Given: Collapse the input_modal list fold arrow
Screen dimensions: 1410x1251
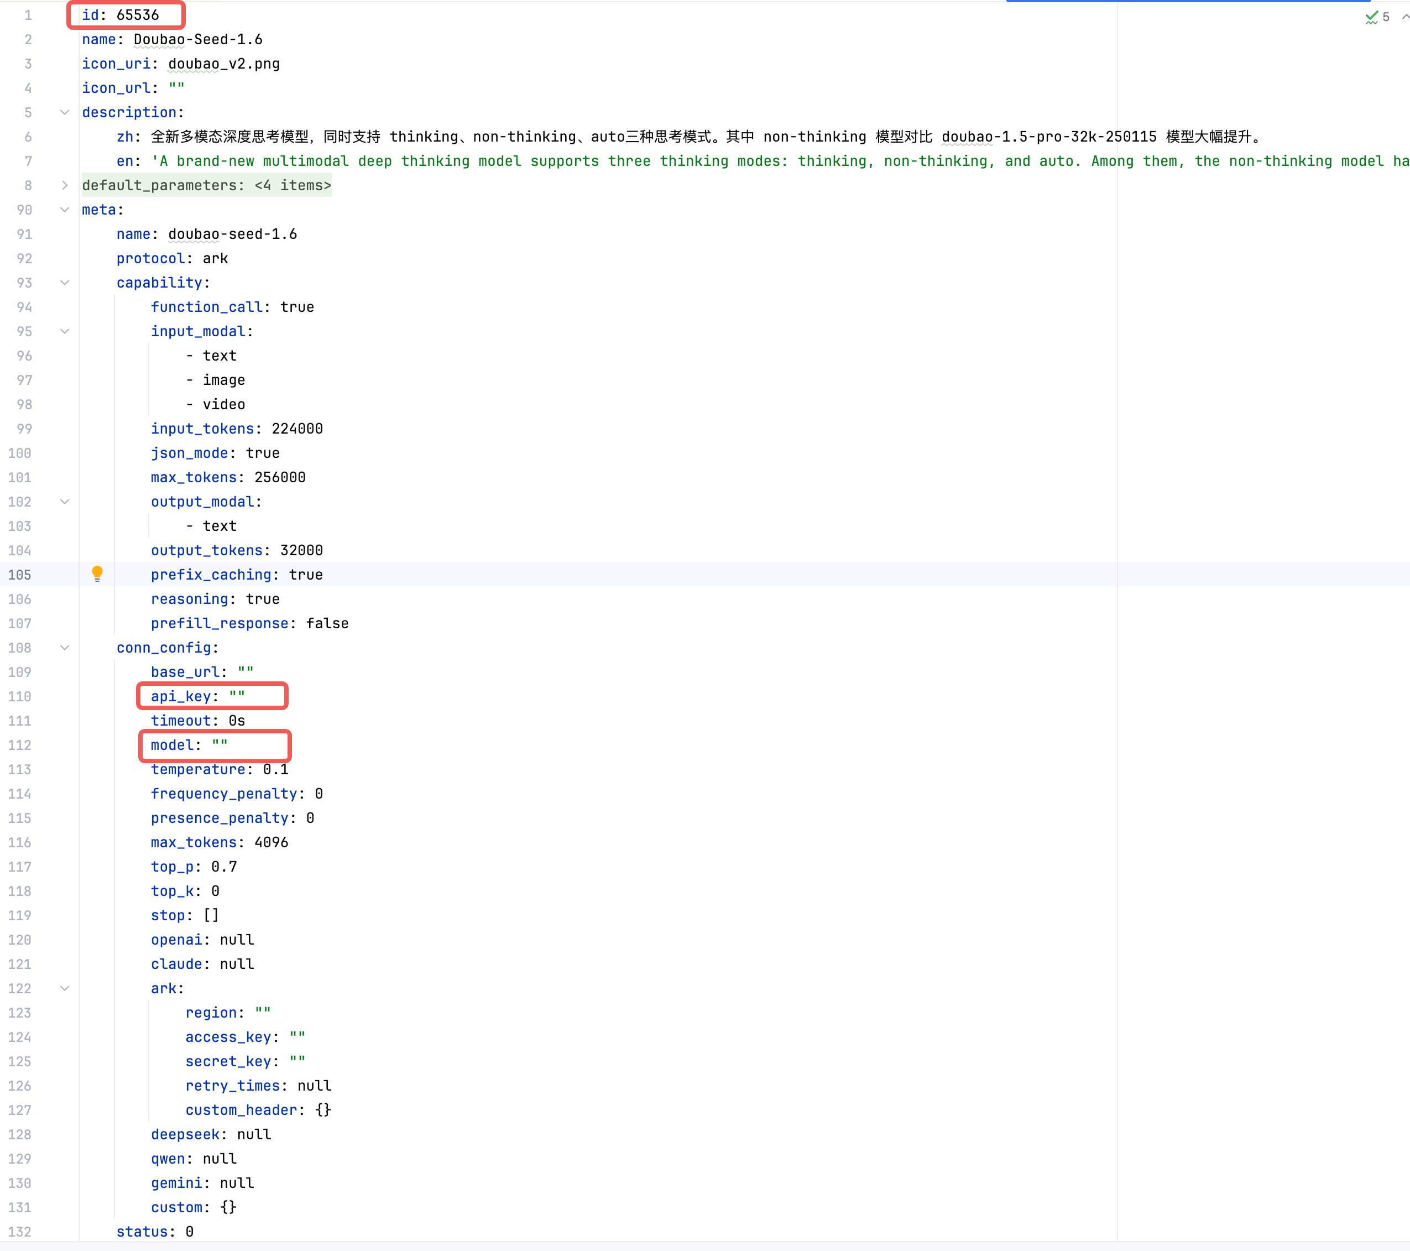Looking at the screenshot, I should (65, 331).
